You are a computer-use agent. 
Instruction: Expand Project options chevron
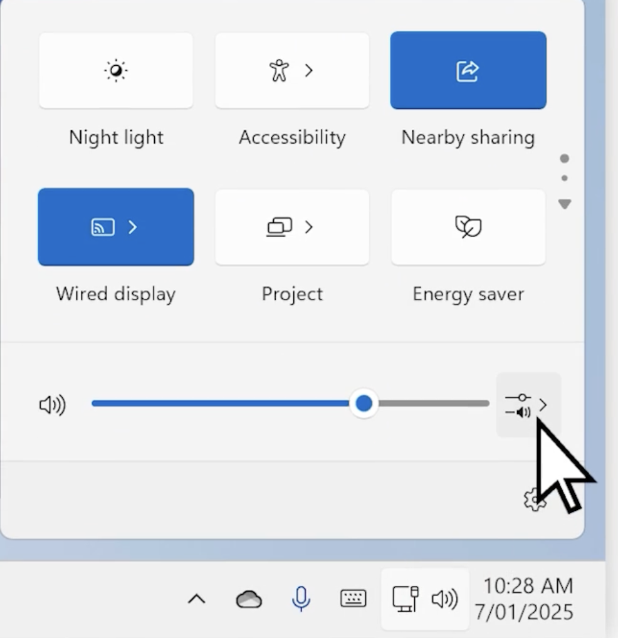click(x=309, y=227)
